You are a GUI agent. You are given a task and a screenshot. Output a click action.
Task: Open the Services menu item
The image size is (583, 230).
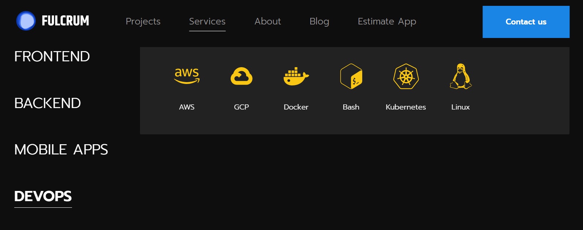click(x=207, y=22)
